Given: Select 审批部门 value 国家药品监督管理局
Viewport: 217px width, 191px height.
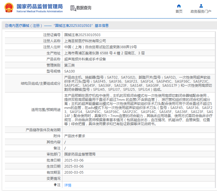Looking at the screenshot, I should pos(80,154).
